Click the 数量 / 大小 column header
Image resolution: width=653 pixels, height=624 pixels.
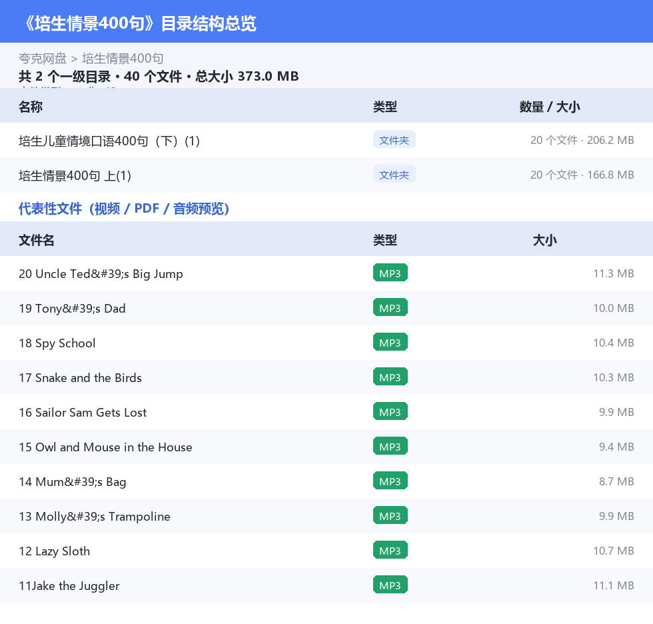coord(549,107)
